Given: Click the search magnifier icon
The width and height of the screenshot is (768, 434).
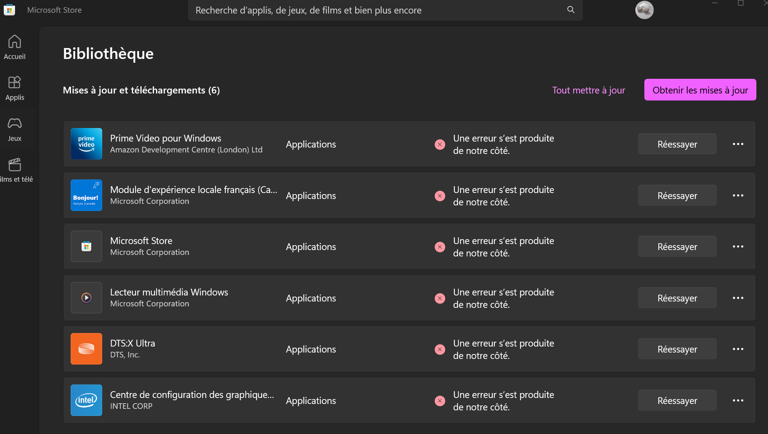Looking at the screenshot, I should [571, 10].
